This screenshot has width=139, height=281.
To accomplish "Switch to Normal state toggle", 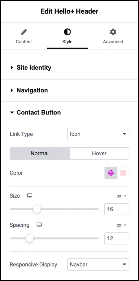I will point(40,153).
